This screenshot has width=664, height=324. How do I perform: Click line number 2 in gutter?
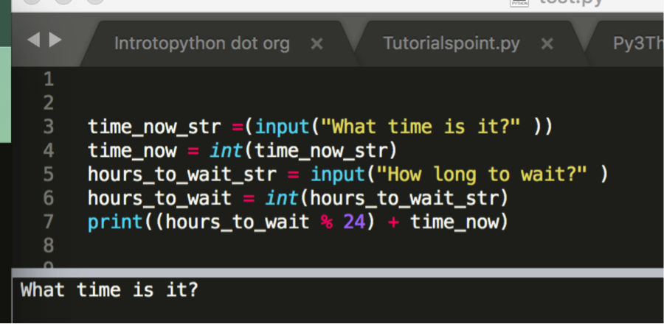49,103
